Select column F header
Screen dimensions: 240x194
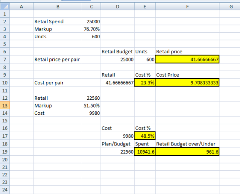click(187, 6)
